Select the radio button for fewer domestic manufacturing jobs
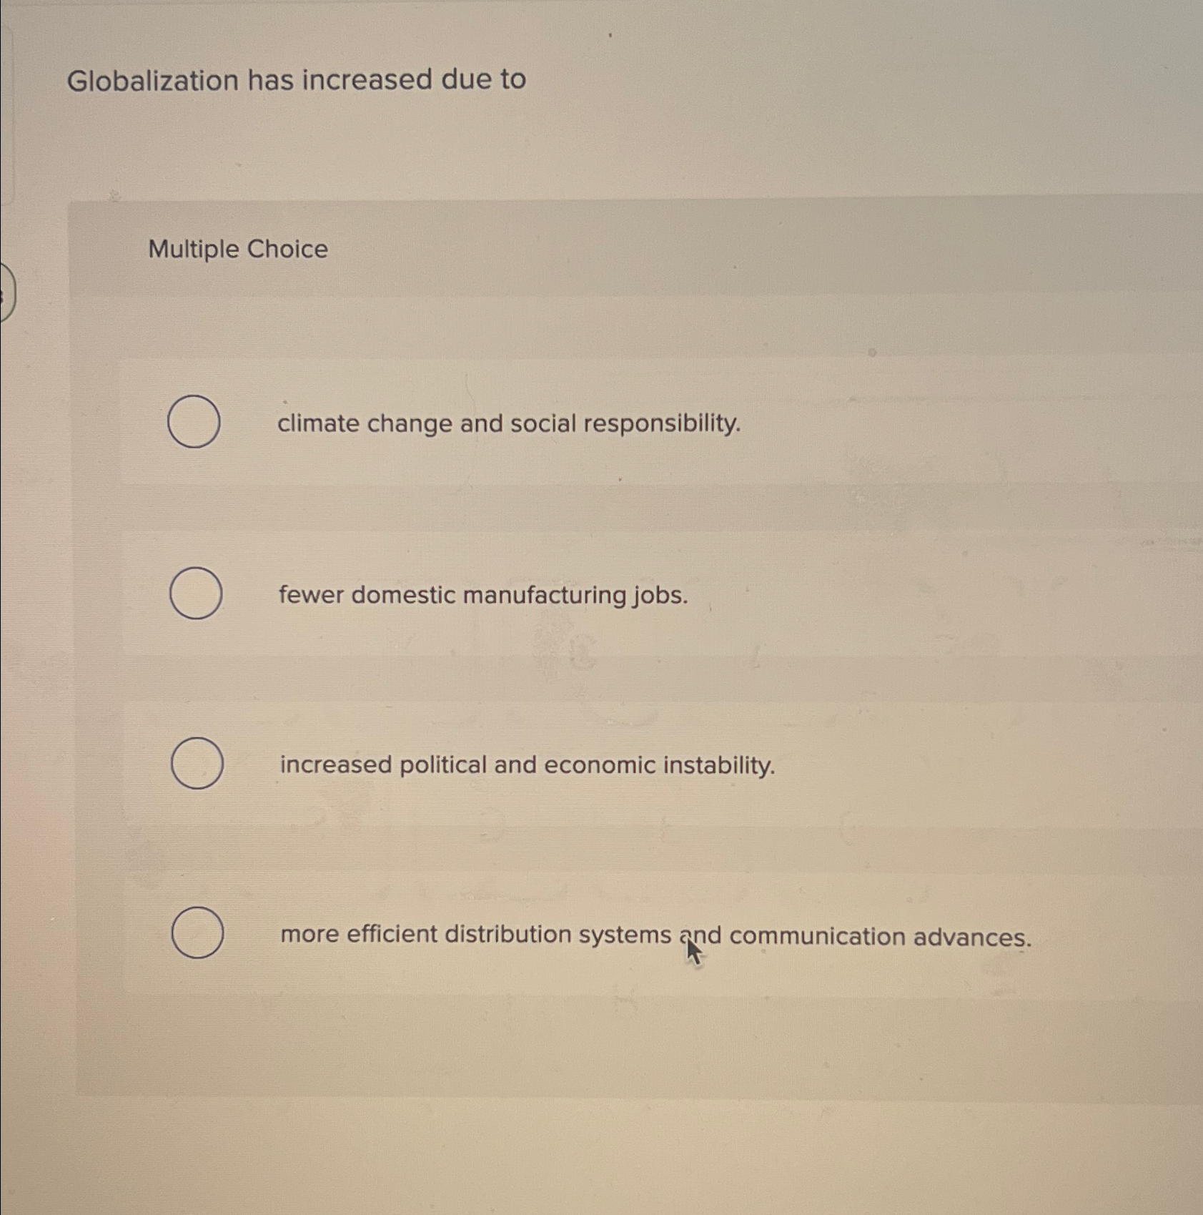 tap(195, 594)
